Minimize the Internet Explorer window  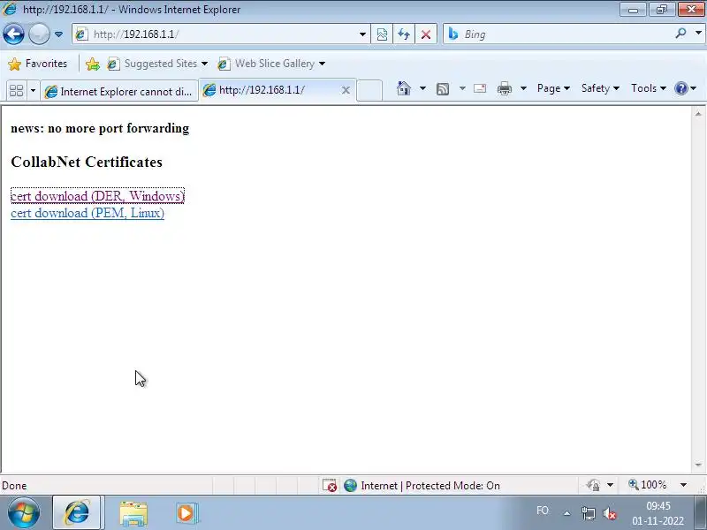coord(633,10)
